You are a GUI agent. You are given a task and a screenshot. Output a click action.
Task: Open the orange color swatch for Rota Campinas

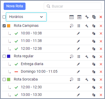point(9,26)
